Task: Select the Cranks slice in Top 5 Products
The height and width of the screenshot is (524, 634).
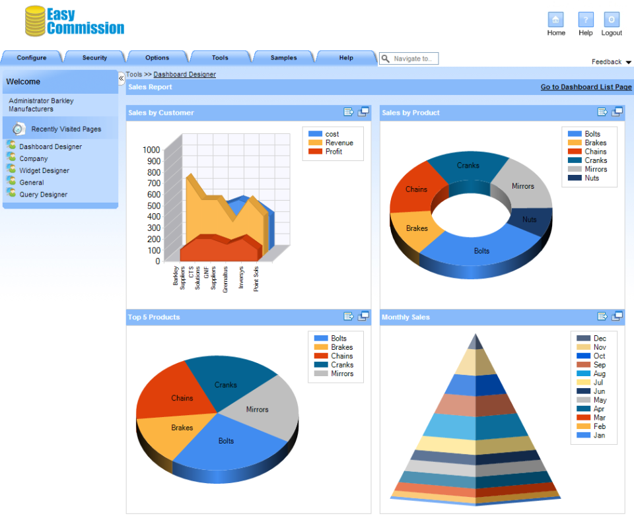Action: [x=225, y=384]
